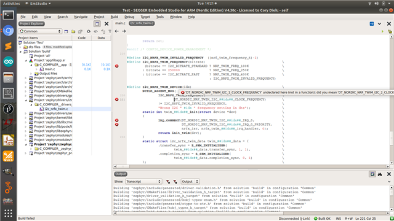Screen dimensions: 394x221
Task: Click second red filter arrow in Output
Action: (175, 182)
